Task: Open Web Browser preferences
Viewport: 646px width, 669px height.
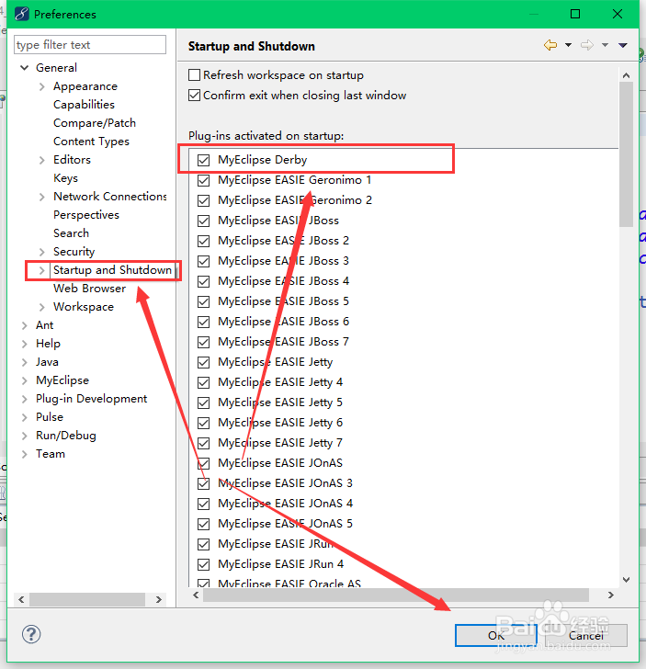Action: pyautogui.click(x=90, y=289)
